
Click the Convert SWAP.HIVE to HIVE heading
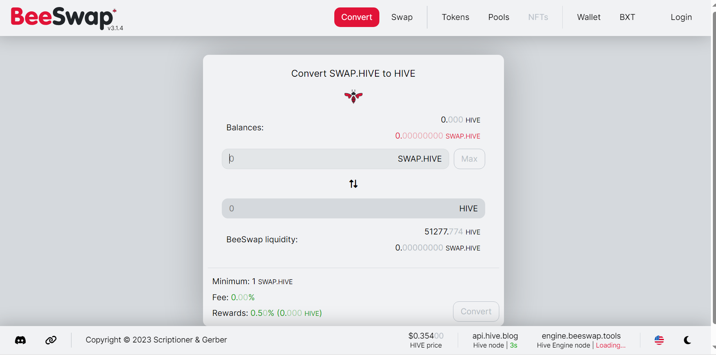[353, 74]
